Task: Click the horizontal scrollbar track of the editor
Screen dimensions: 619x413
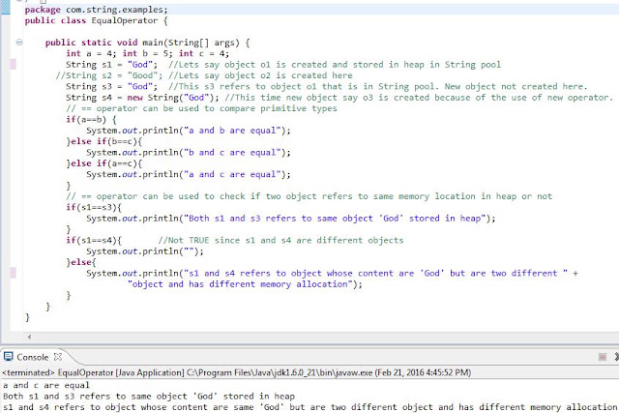Action: pyautogui.click(x=324, y=337)
